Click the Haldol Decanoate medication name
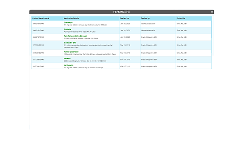This screenshot has height=149, width=244. (x=71, y=52)
